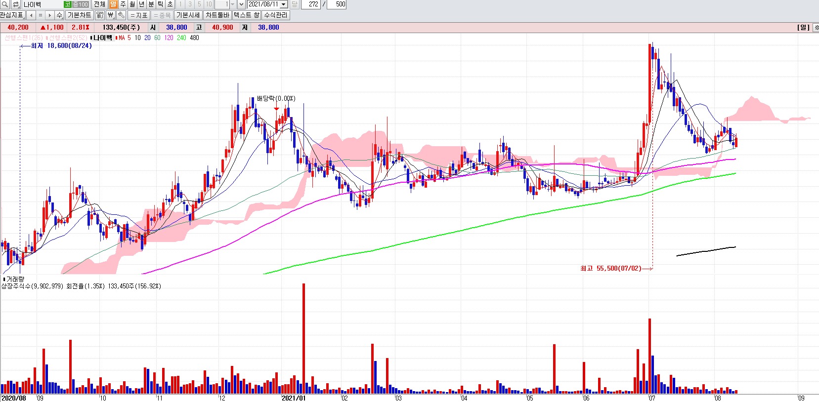Switch to weekly 주 chart period
The height and width of the screenshot is (402, 819).
pos(123,4)
